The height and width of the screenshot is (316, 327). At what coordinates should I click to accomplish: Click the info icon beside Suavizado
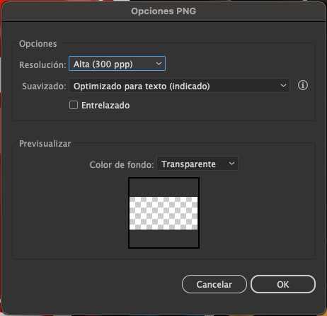[303, 85]
